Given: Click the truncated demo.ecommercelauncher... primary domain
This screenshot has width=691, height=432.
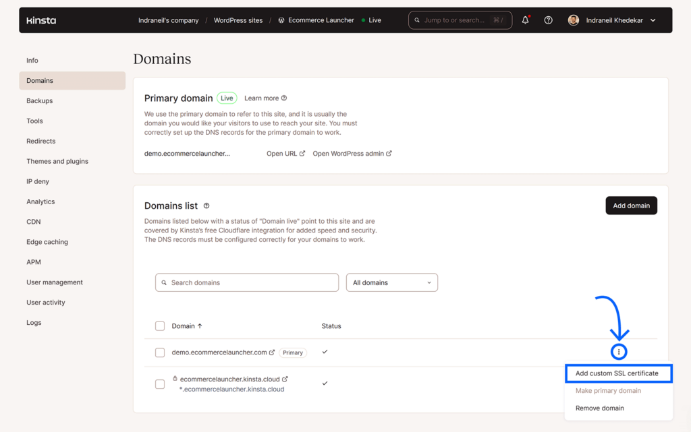Looking at the screenshot, I should tap(187, 154).
